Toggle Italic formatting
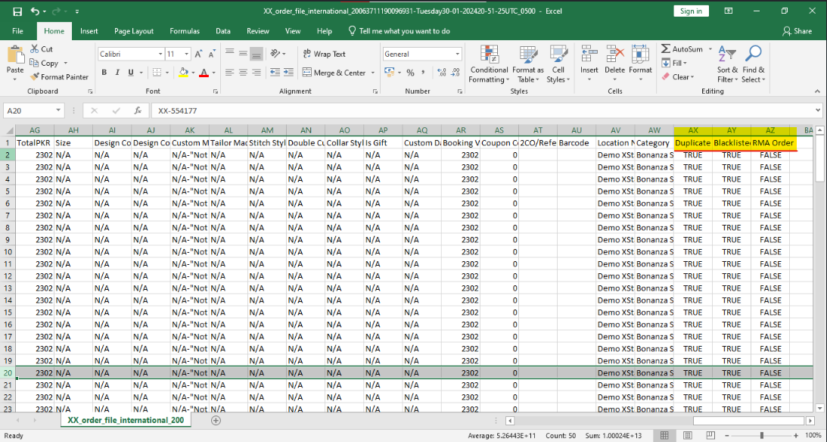 117,73
